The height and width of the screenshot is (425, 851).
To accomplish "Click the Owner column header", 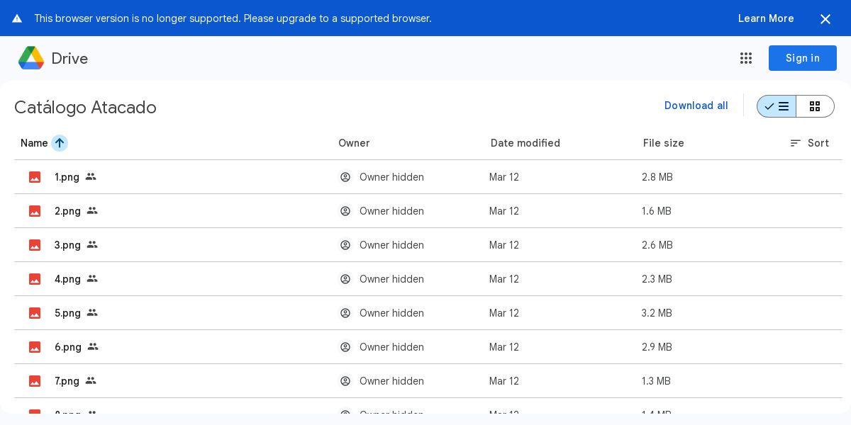I will 354,143.
